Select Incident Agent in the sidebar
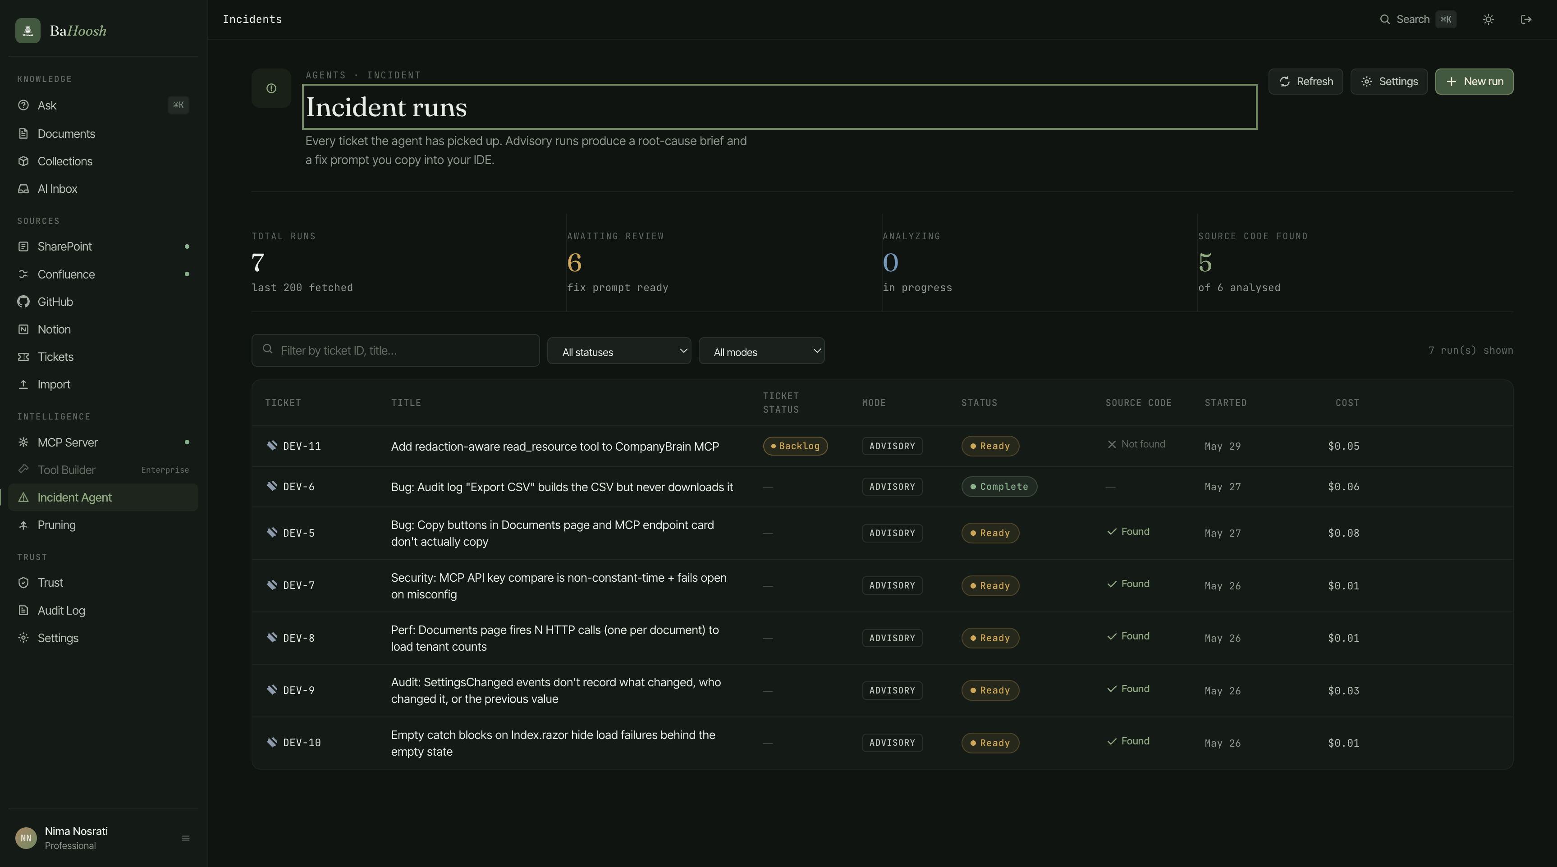The width and height of the screenshot is (1557, 867). pos(103,497)
